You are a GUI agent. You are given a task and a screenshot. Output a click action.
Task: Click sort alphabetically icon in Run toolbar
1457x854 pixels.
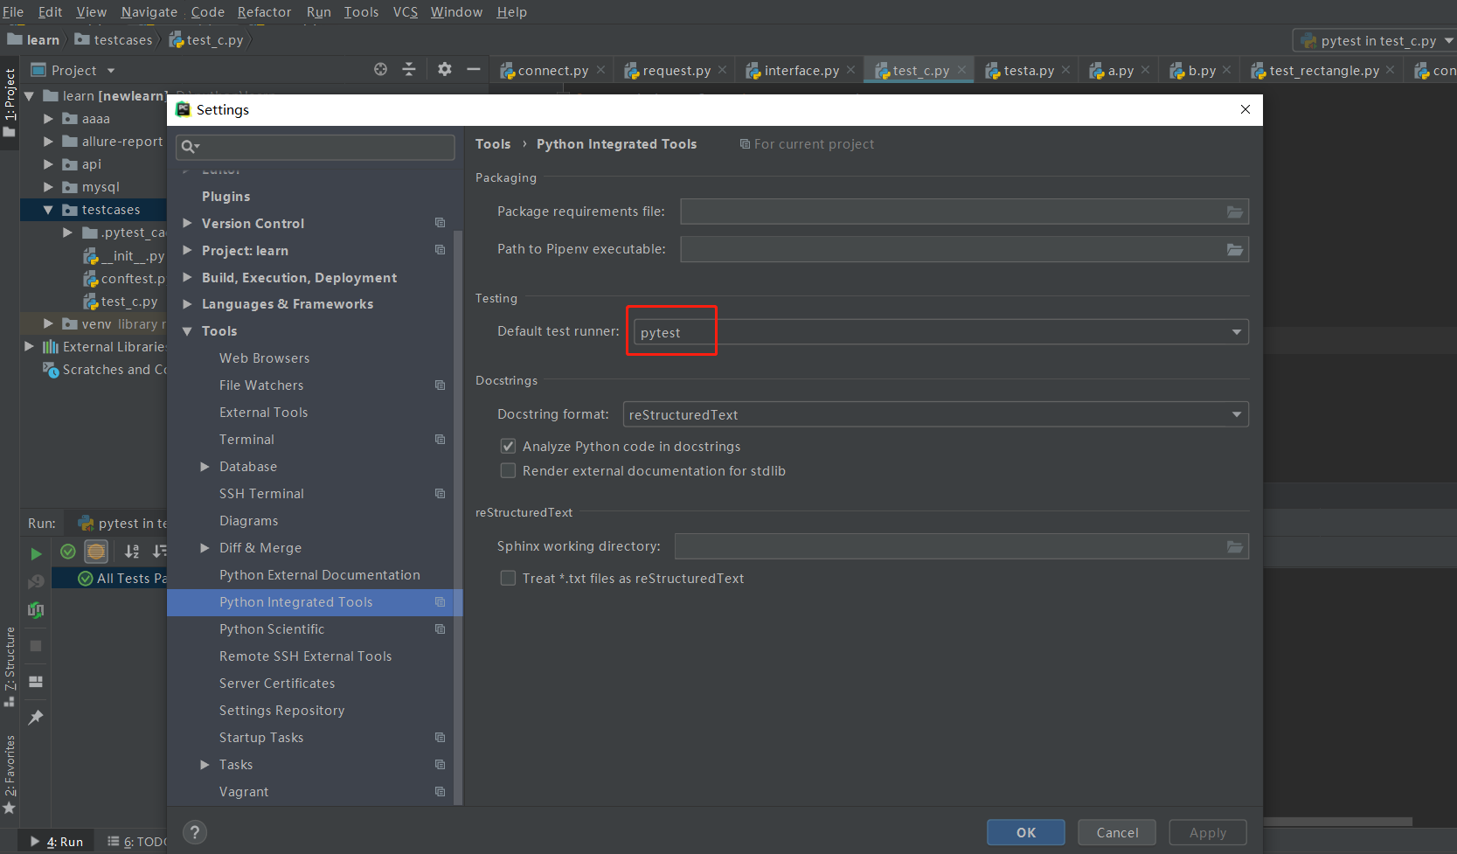point(132,551)
